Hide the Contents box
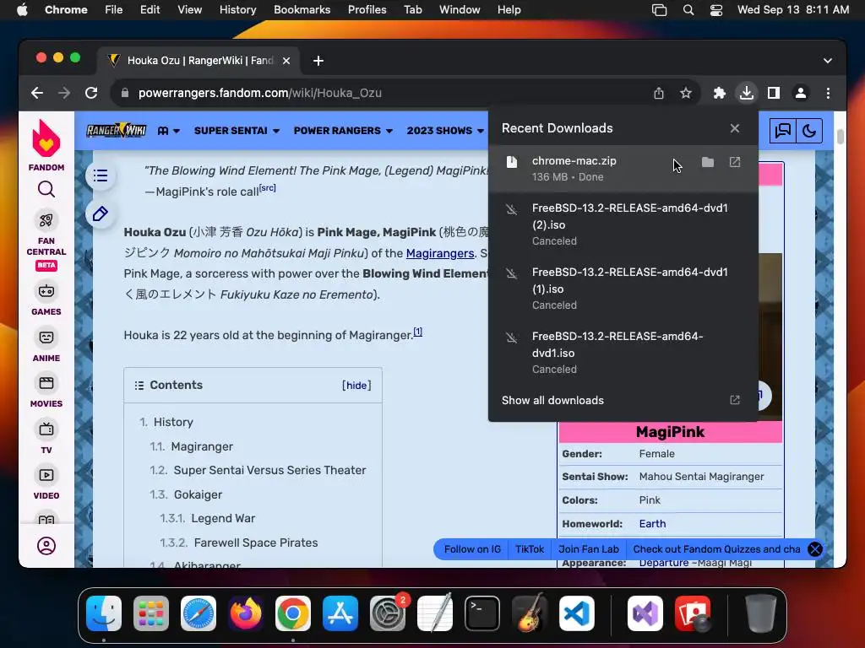The width and height of the screenshot is (865, 648). click(x=356, y=385)
